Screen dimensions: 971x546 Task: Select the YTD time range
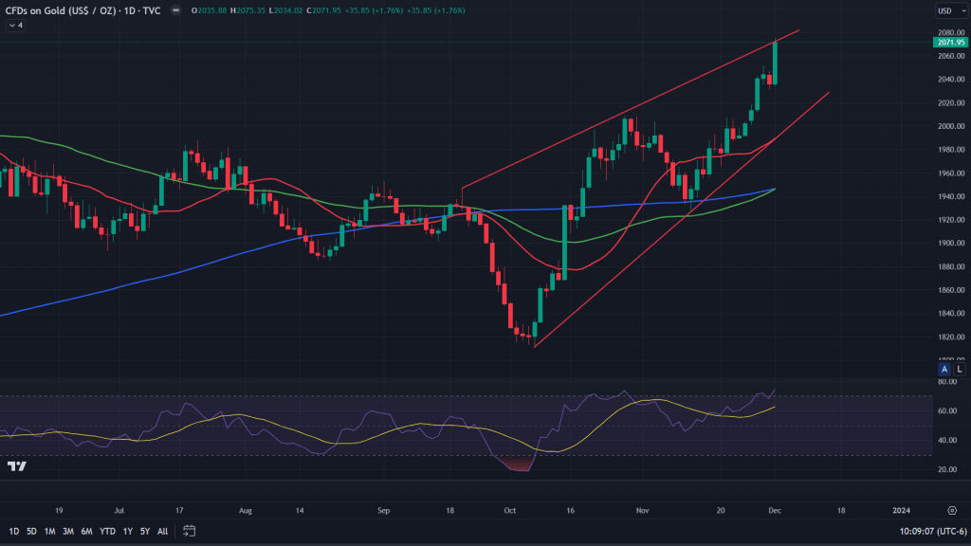106,531
